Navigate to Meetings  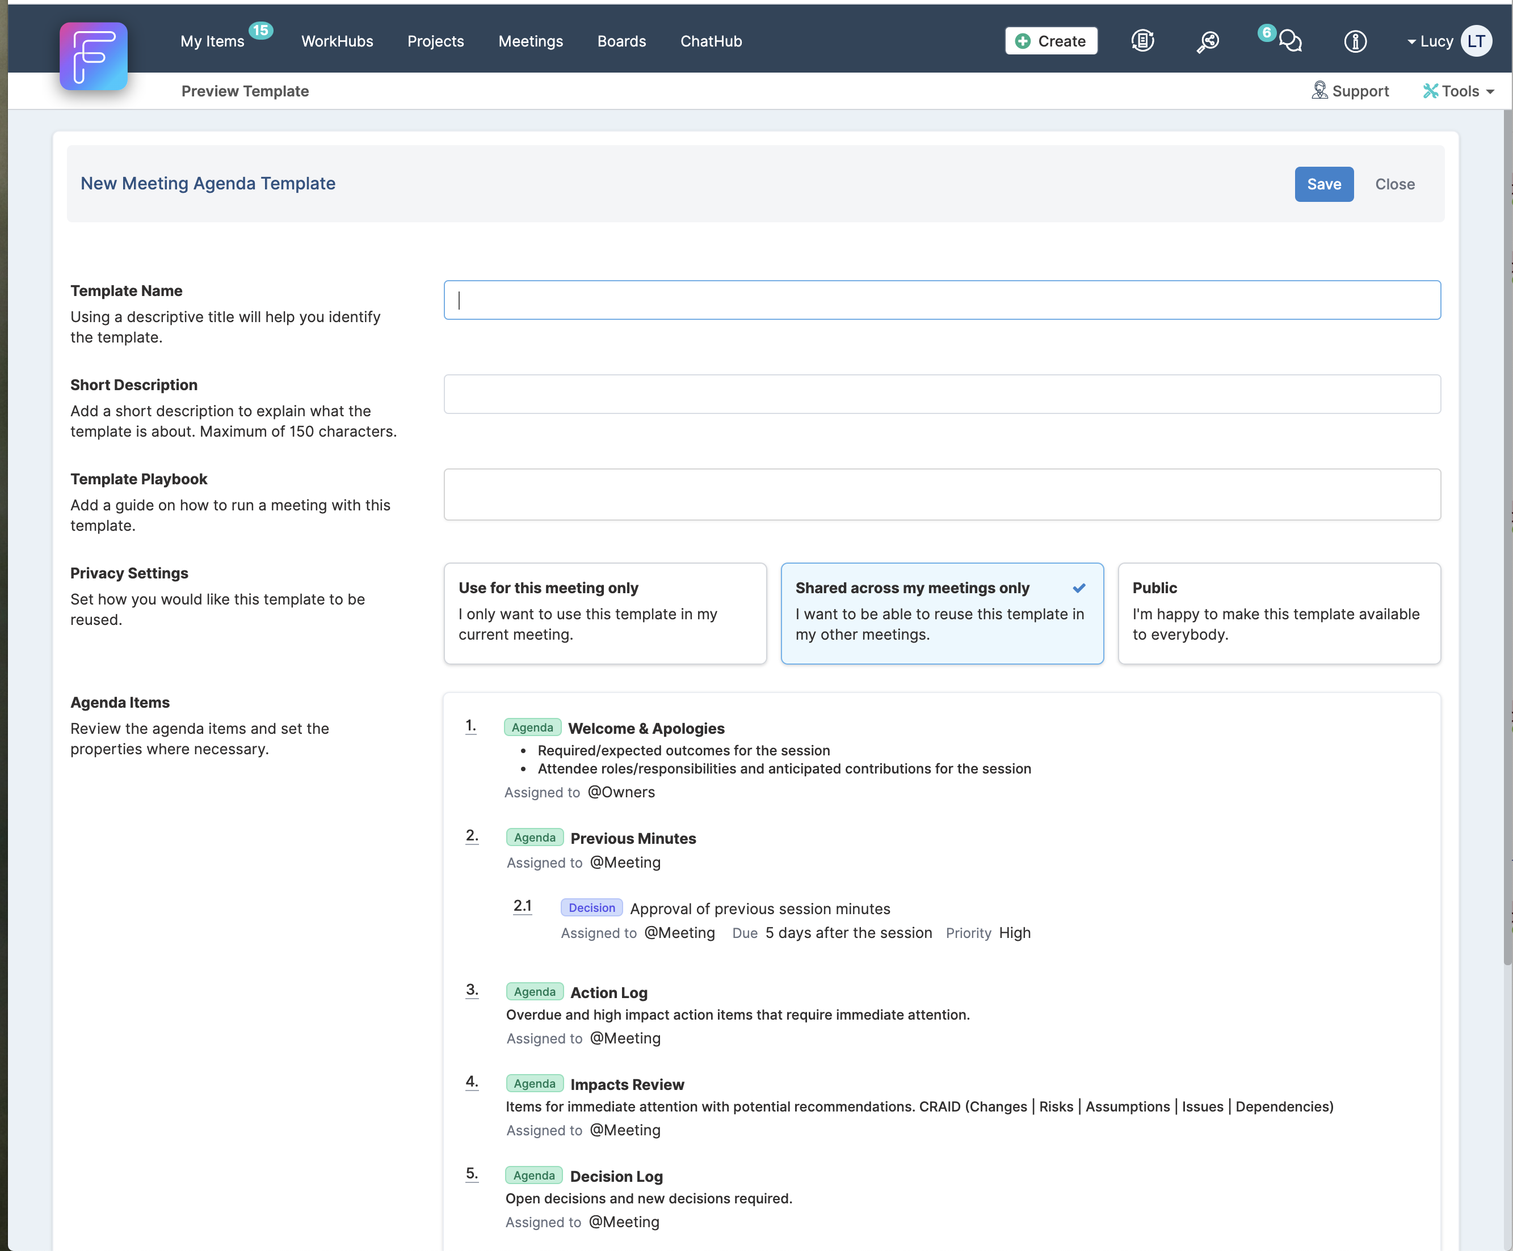coord(531,42)
